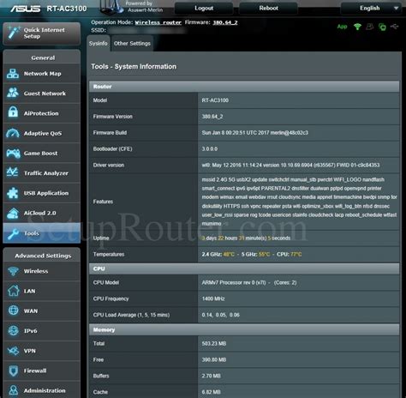The image size is (406, 398).
Task: Click Free memory value 390.80 MB
Action: [214, 359]
